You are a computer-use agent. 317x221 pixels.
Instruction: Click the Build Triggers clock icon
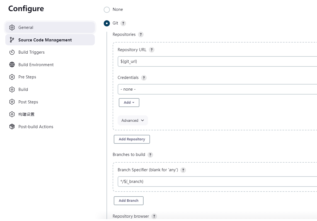(12, 52)
